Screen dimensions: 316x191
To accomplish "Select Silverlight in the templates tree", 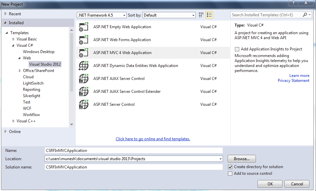I will [x=32, y=96].
